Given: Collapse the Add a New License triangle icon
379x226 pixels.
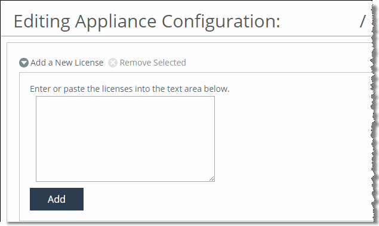Looking at the screenshot, I should click(24, 63).
